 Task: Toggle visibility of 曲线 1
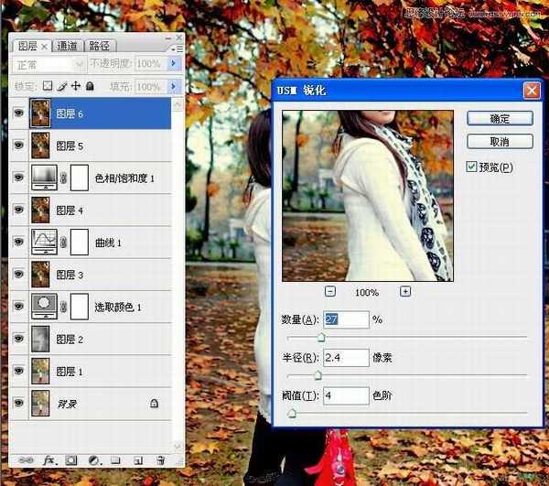[18, 242]
